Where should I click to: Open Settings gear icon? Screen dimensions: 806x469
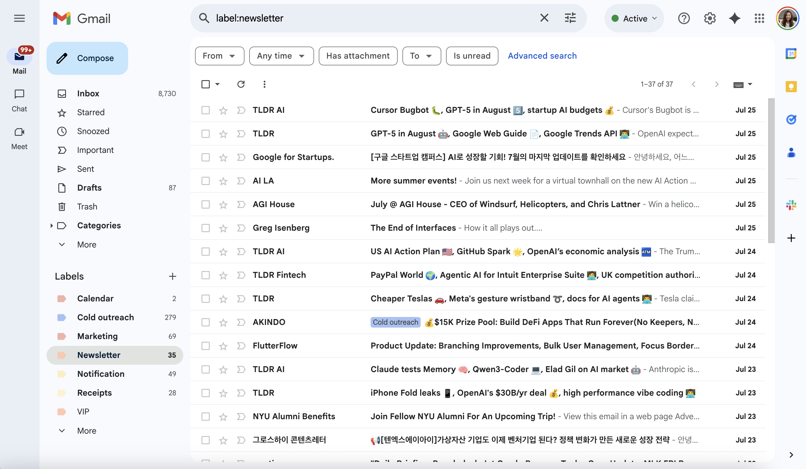(710, 19)
